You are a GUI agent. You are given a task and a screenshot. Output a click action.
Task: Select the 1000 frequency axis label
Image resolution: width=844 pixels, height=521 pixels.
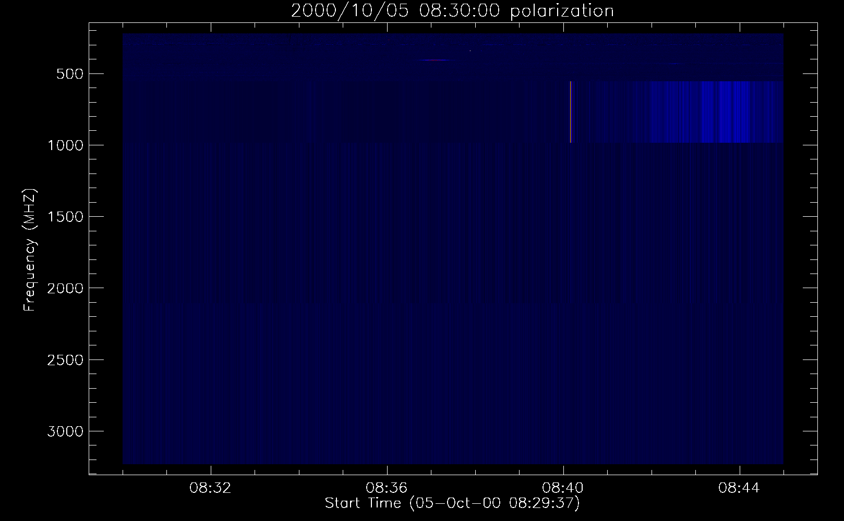(x=65, y=145)
